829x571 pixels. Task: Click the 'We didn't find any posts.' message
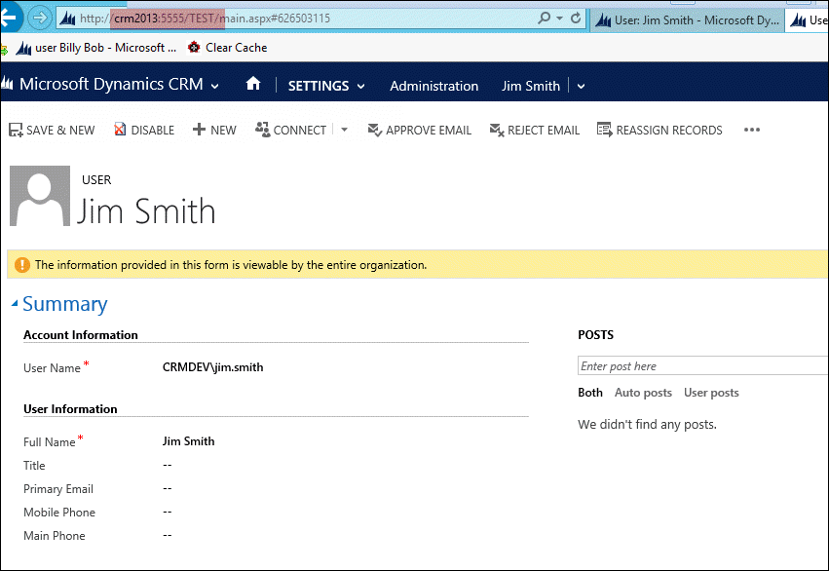tap(647, 424)
